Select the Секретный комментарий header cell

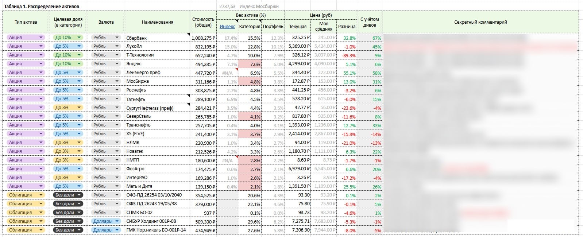click(480, 22)
